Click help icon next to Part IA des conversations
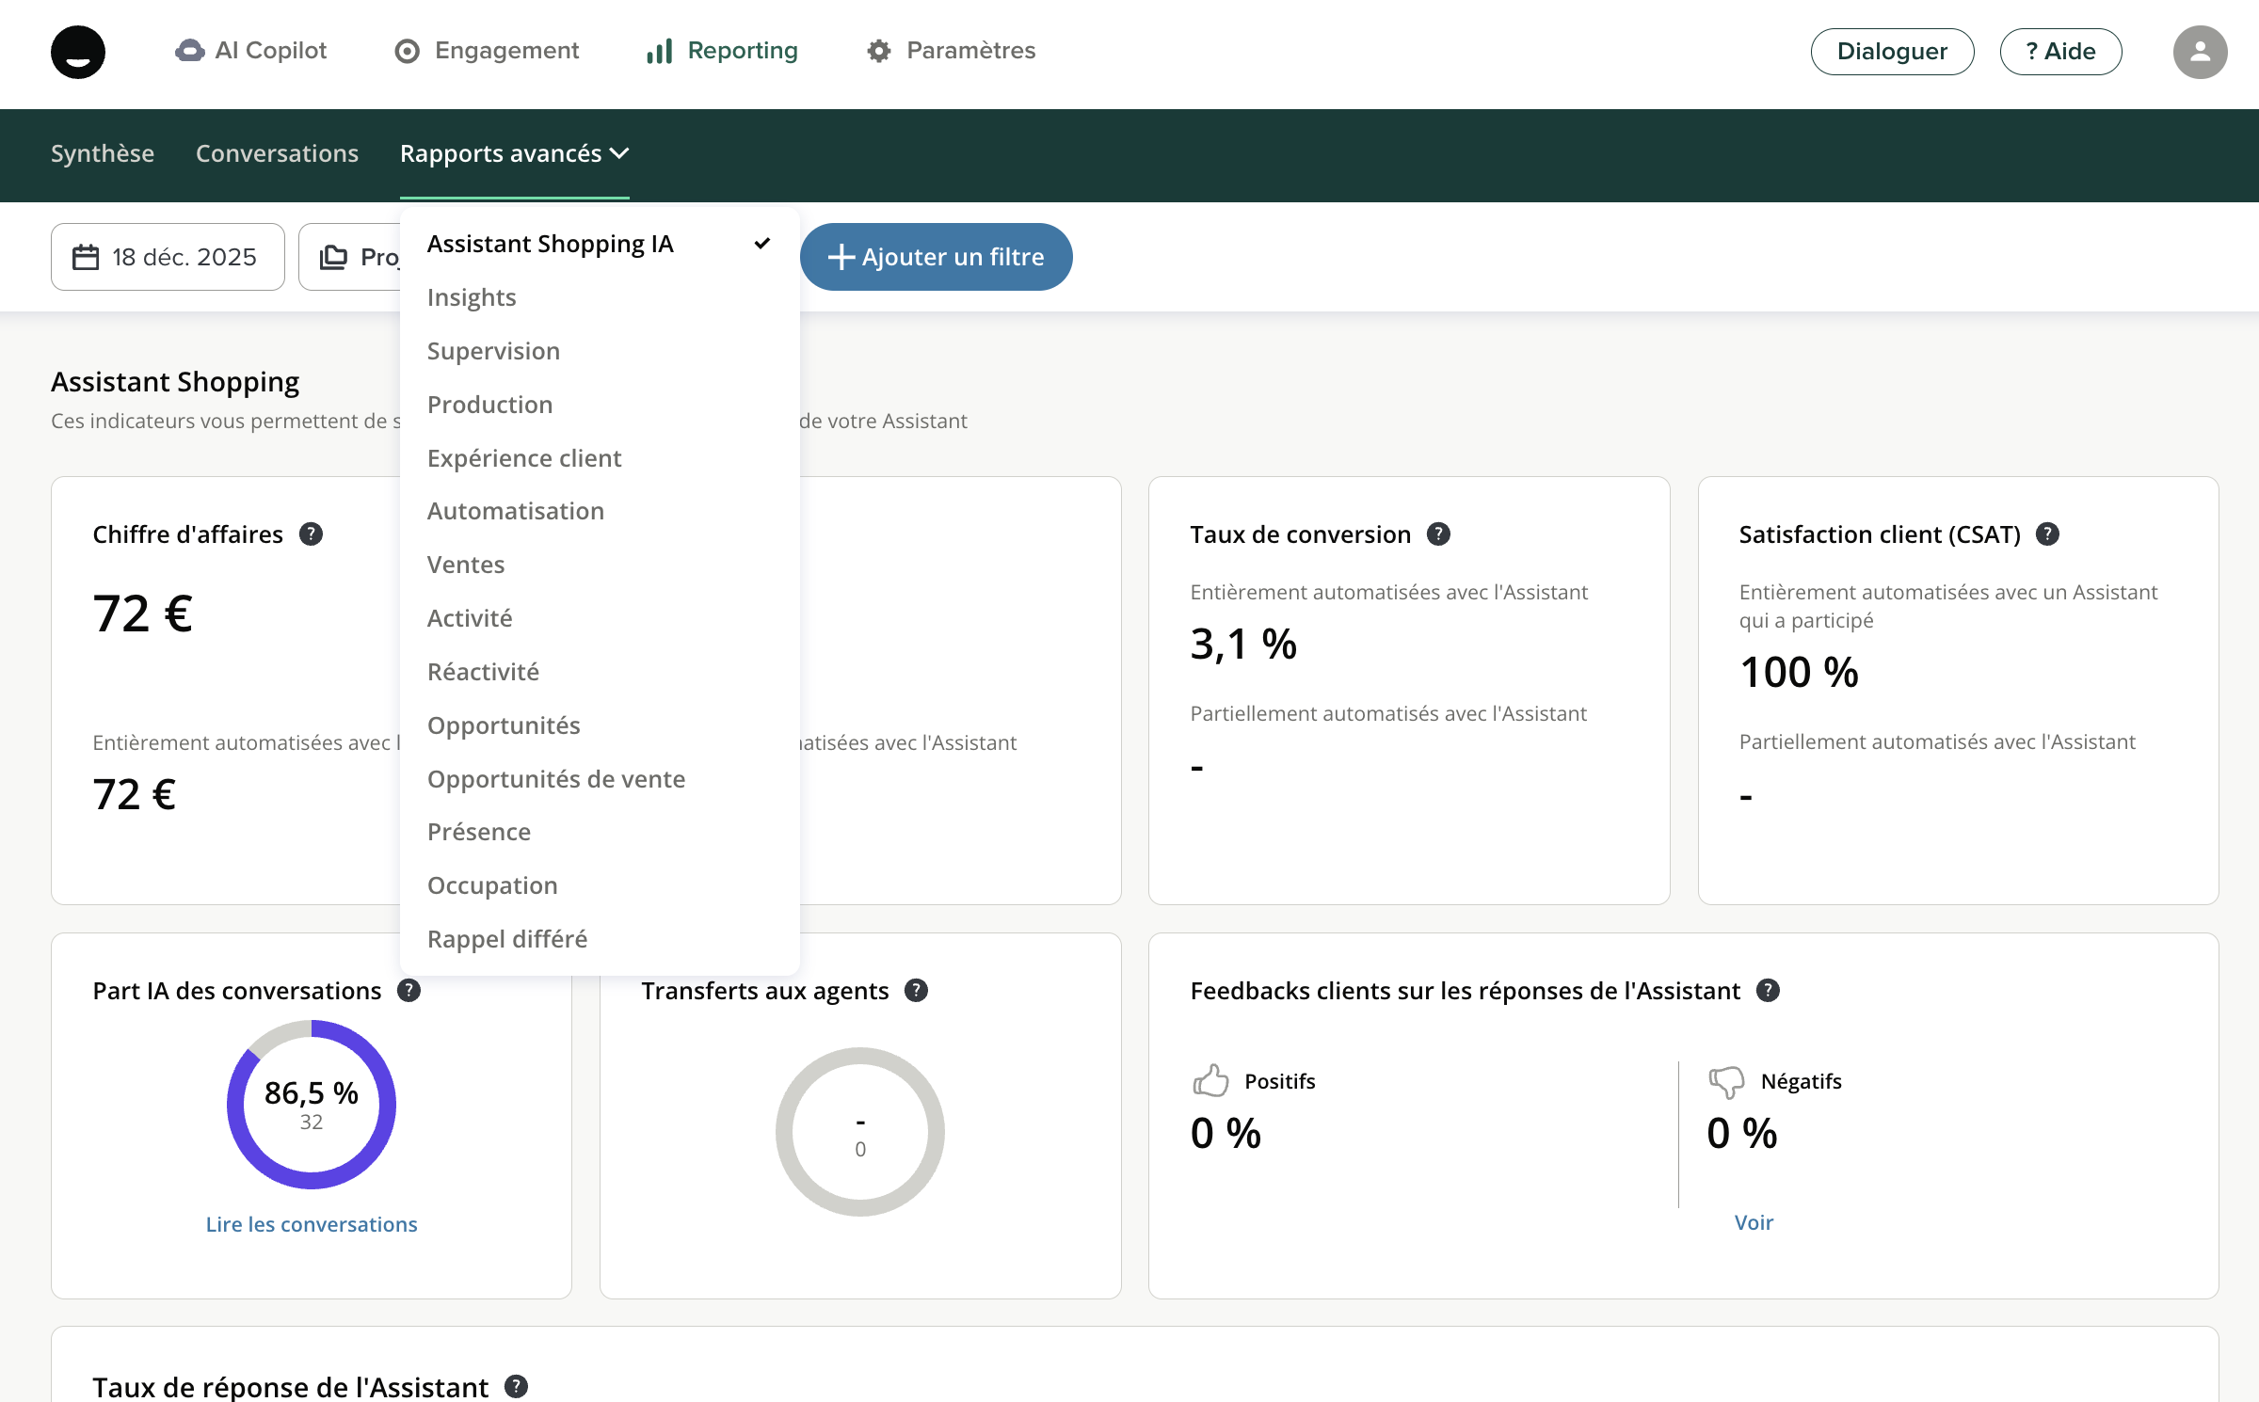2259x1402 pixels. click(409, 991)
